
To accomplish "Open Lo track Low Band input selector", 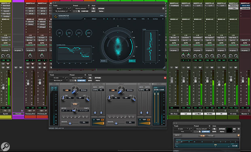I will click(186, 38).
